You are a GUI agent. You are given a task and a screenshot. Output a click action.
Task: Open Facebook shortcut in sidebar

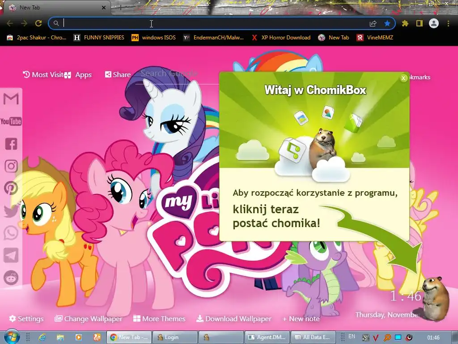(11, 144)
